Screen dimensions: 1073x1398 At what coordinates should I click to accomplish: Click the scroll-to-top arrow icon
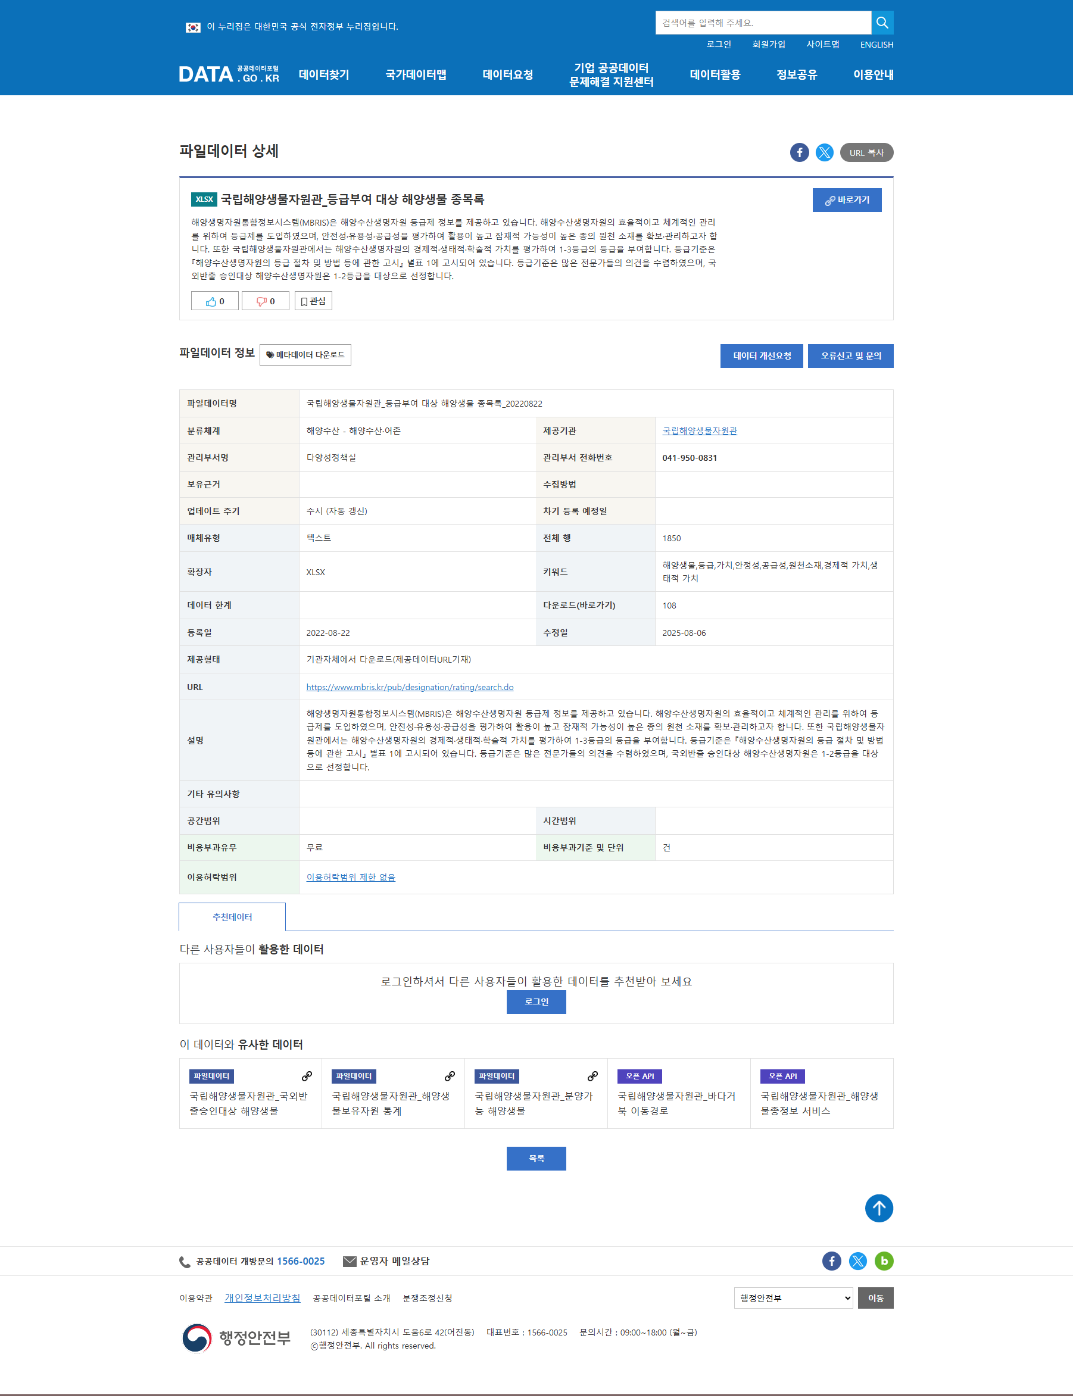[x=878, y=1207]
